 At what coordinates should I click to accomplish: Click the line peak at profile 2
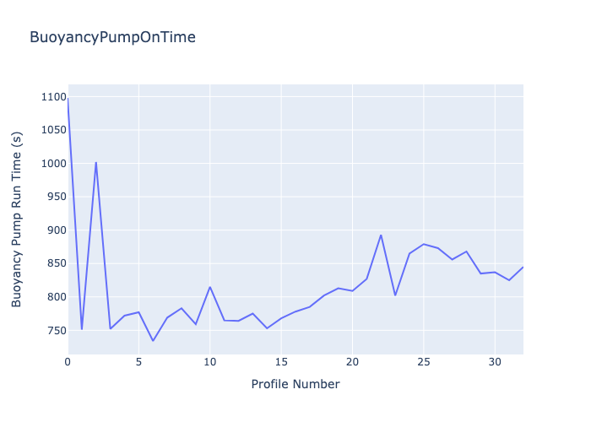click(x=96, y=163)
